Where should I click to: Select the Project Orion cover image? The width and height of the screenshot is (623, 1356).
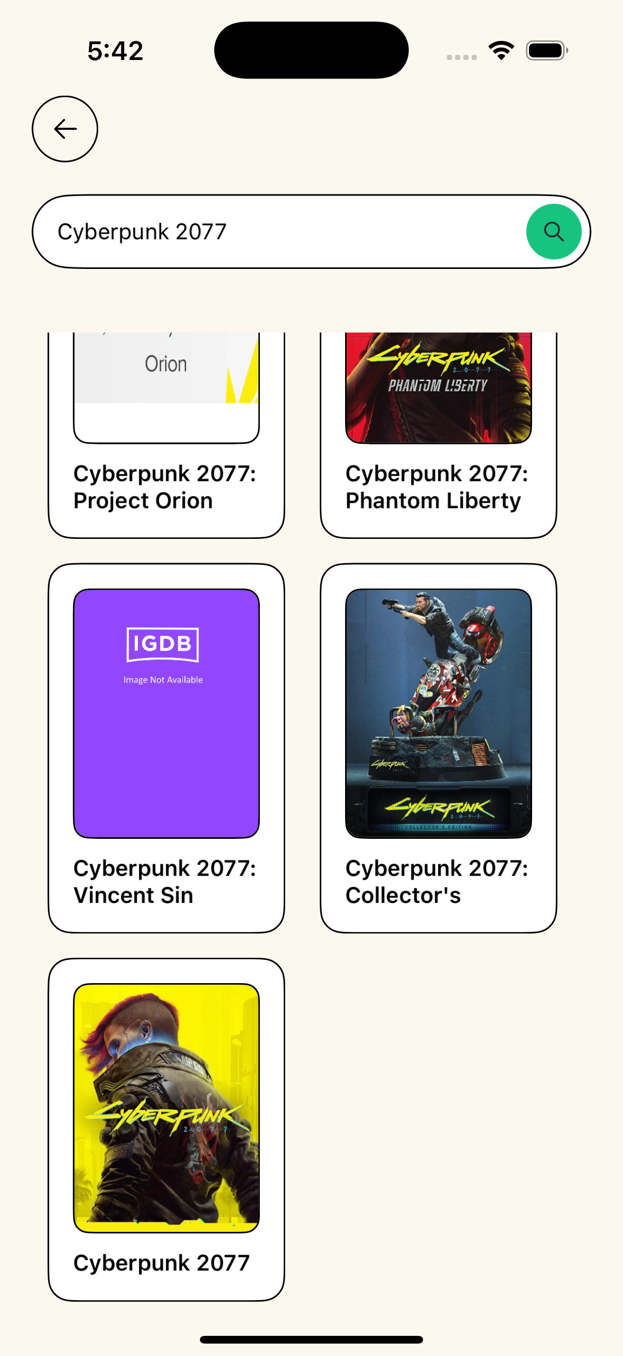click(166, 387)
